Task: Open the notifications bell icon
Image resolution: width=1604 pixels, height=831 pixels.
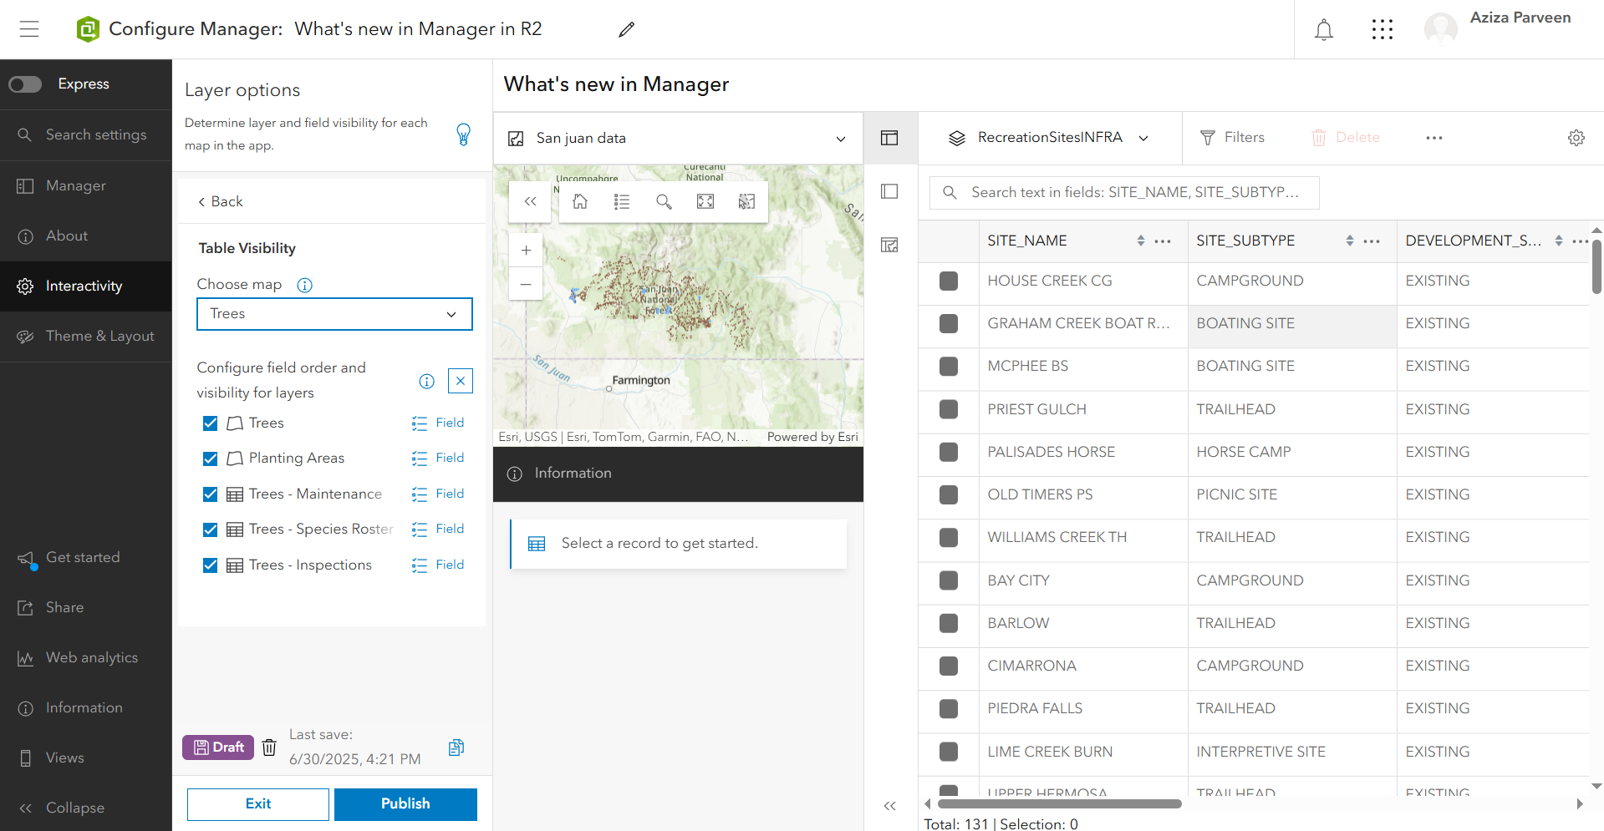Action: coord(1323,29)
